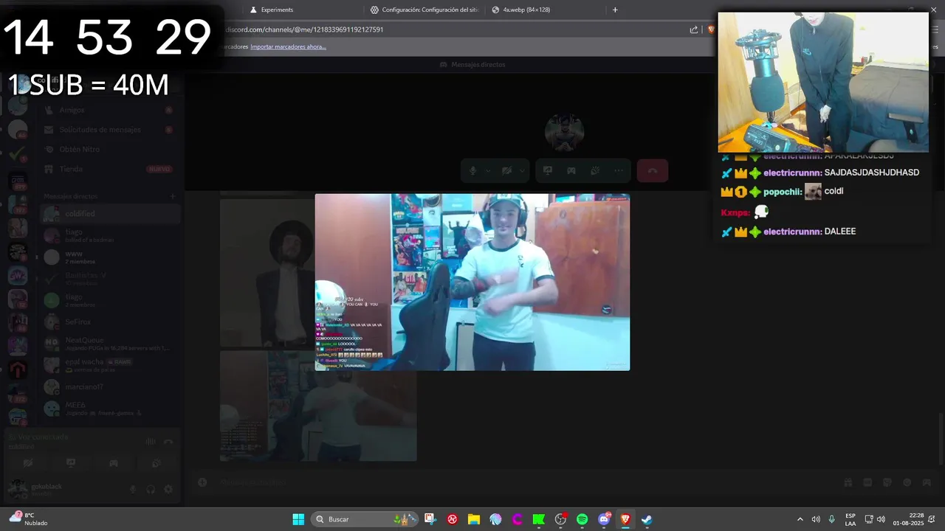
Task: Open Discord from the taskbar
Action: pyautogui.click(x=604, y=519)
